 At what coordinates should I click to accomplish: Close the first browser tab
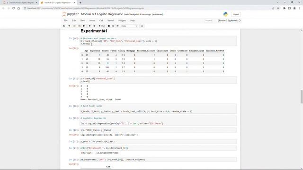[x=36, y=3]
